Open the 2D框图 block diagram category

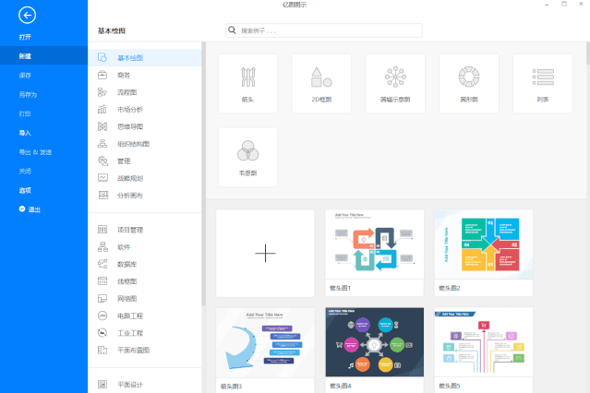321,83
